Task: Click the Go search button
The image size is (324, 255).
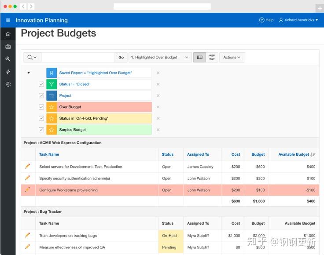Action: [x=121, y=57]
